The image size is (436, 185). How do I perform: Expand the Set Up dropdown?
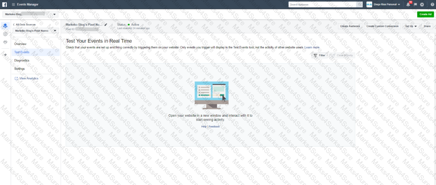coord(411,26)
